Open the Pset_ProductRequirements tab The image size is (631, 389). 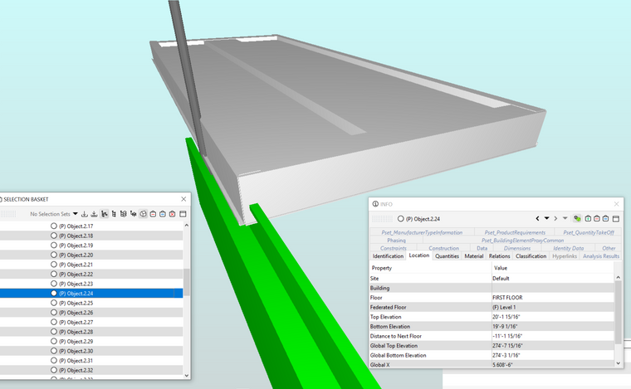click(515, 232)
